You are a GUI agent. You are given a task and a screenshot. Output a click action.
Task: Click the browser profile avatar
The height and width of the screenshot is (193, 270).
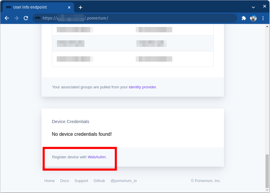coord(253,18)
